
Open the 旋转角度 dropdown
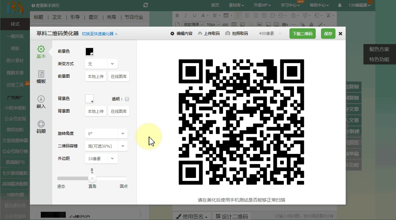pos(122,134)
